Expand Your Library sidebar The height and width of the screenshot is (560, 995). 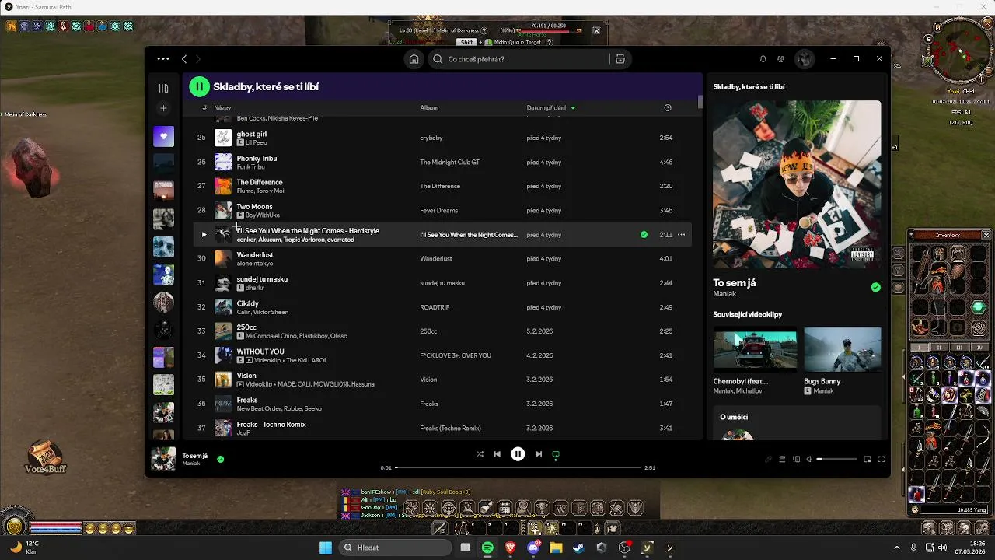click(163, 89)
